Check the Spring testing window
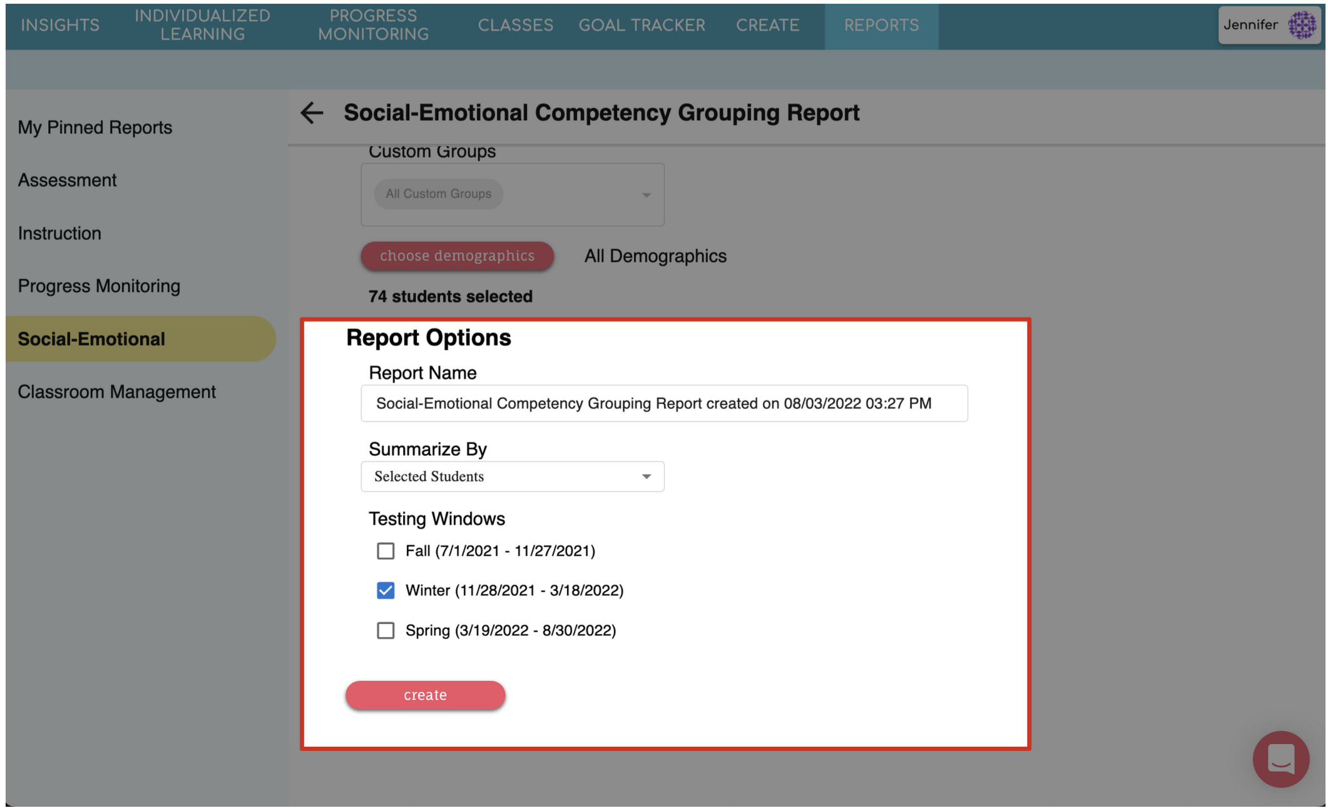Viewport: 1328px width, 808px height. pos(386,630)
